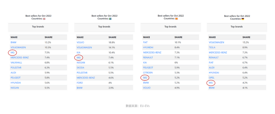Click the PEUGEOT link at 5.8% share

[x=16, y=78]
